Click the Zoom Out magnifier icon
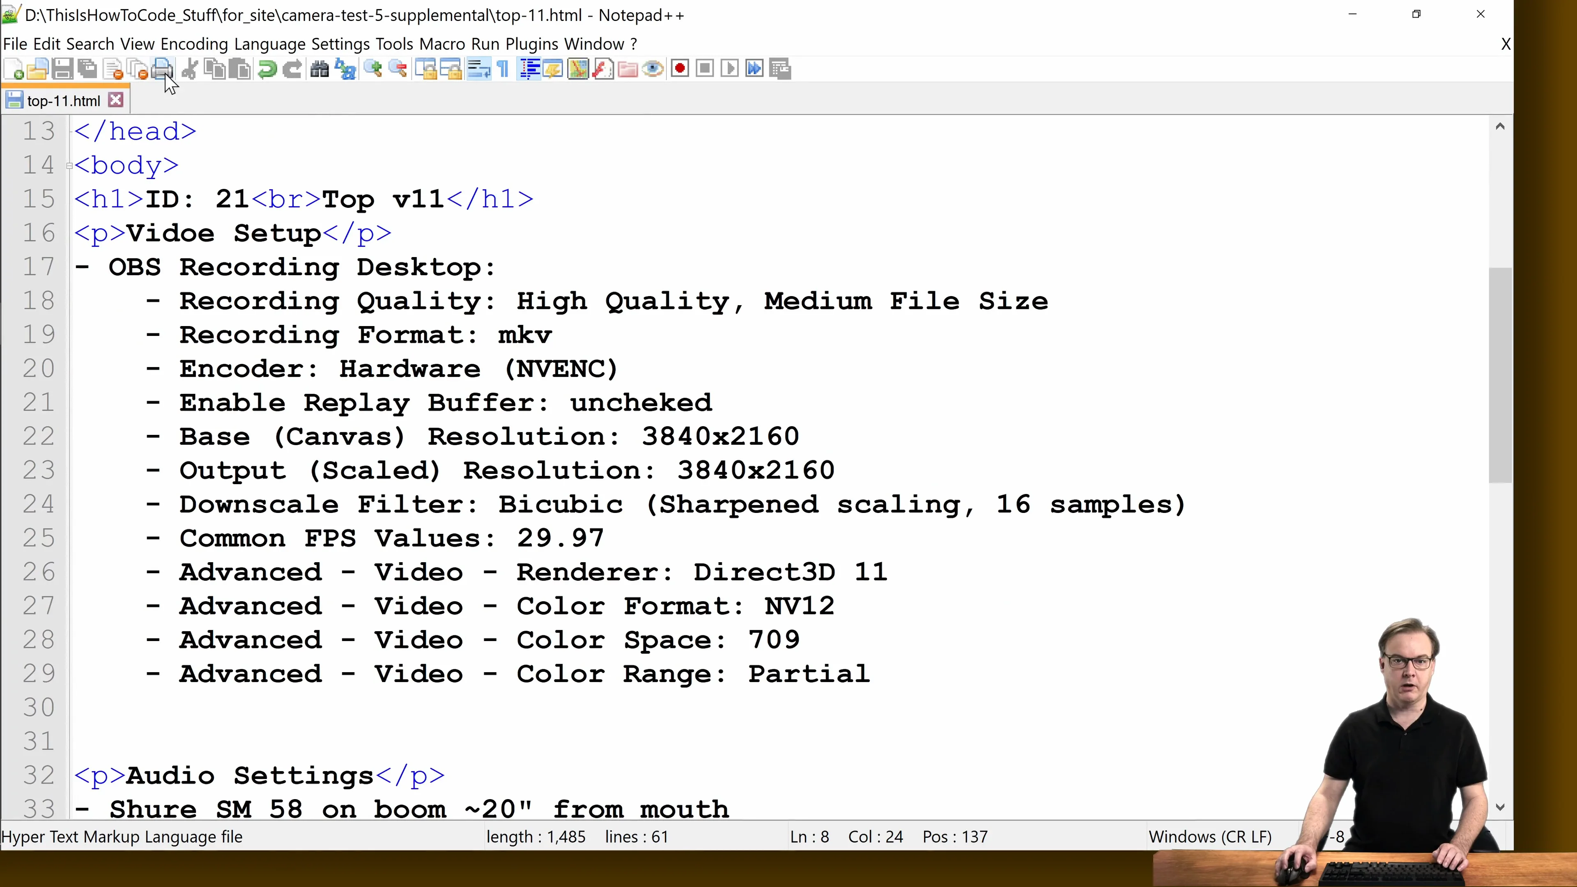 [x=398, y=69]
